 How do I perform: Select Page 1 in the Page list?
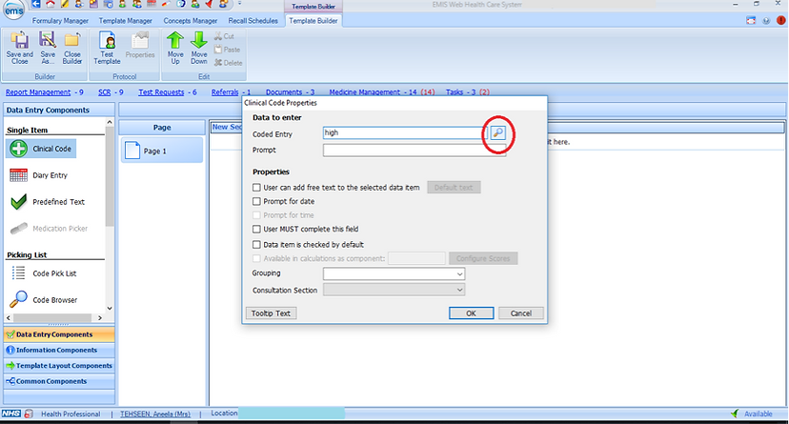pos(162,151)
